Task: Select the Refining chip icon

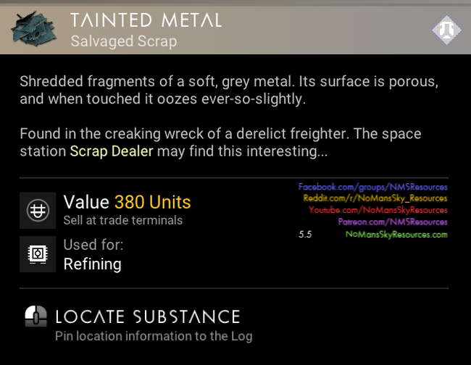Action: (36, 254)
